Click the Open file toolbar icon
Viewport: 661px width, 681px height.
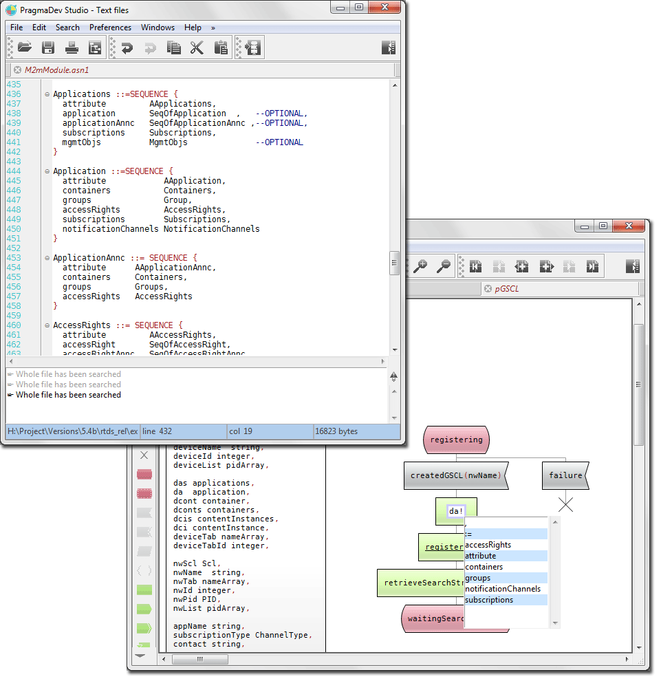(x=25, y=47)
